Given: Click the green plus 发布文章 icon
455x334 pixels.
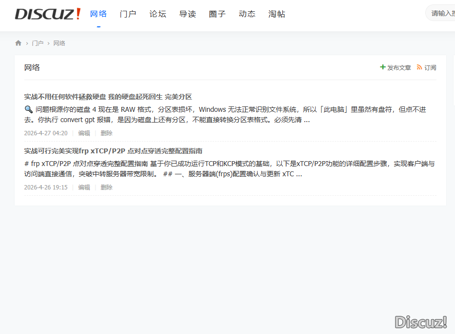Looking at the screenshot, I should tap(383, 67).
